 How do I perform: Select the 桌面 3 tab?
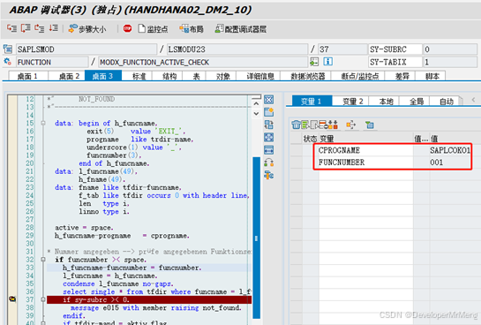click(x=103, y=76)
